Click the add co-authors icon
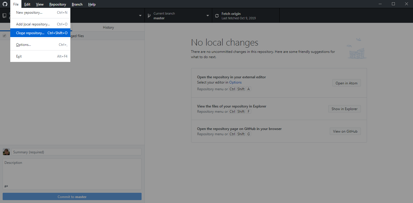Viewport: 413px width, 203px height. (x=6, y=186)
